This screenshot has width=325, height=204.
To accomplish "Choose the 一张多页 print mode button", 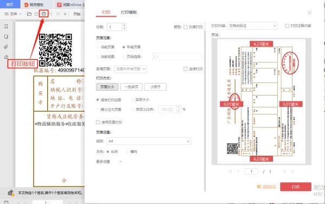I will tap(132, 87).
